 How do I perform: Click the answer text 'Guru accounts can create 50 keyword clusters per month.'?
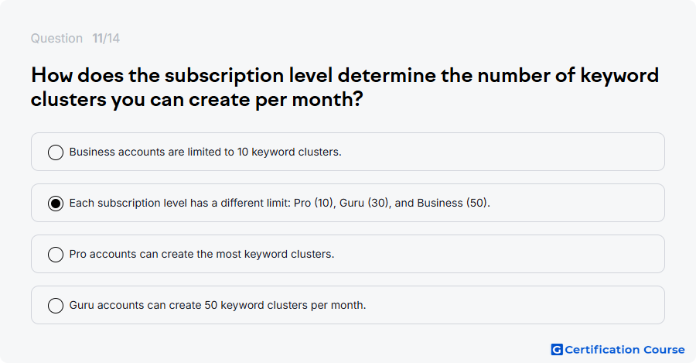pyautogui.click(x=217, y=305)
